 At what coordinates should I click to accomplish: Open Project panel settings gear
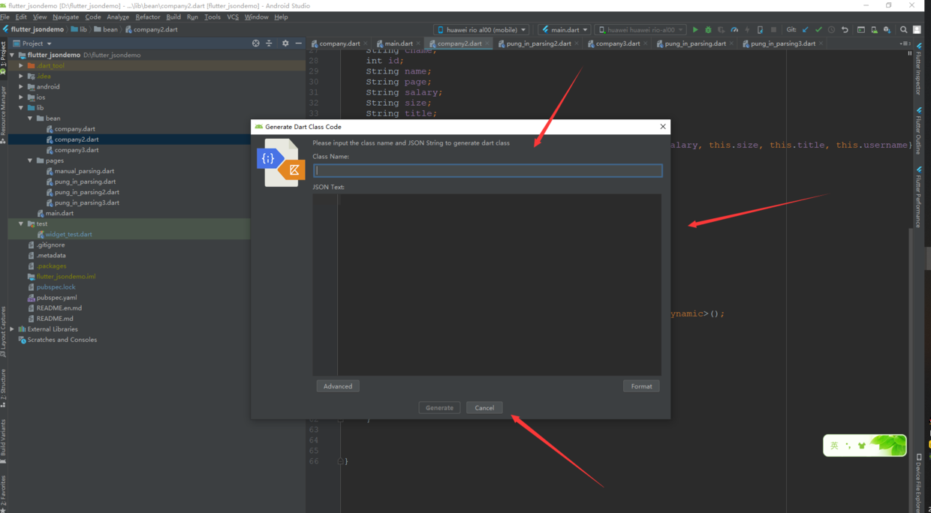[x=285, y=43]
